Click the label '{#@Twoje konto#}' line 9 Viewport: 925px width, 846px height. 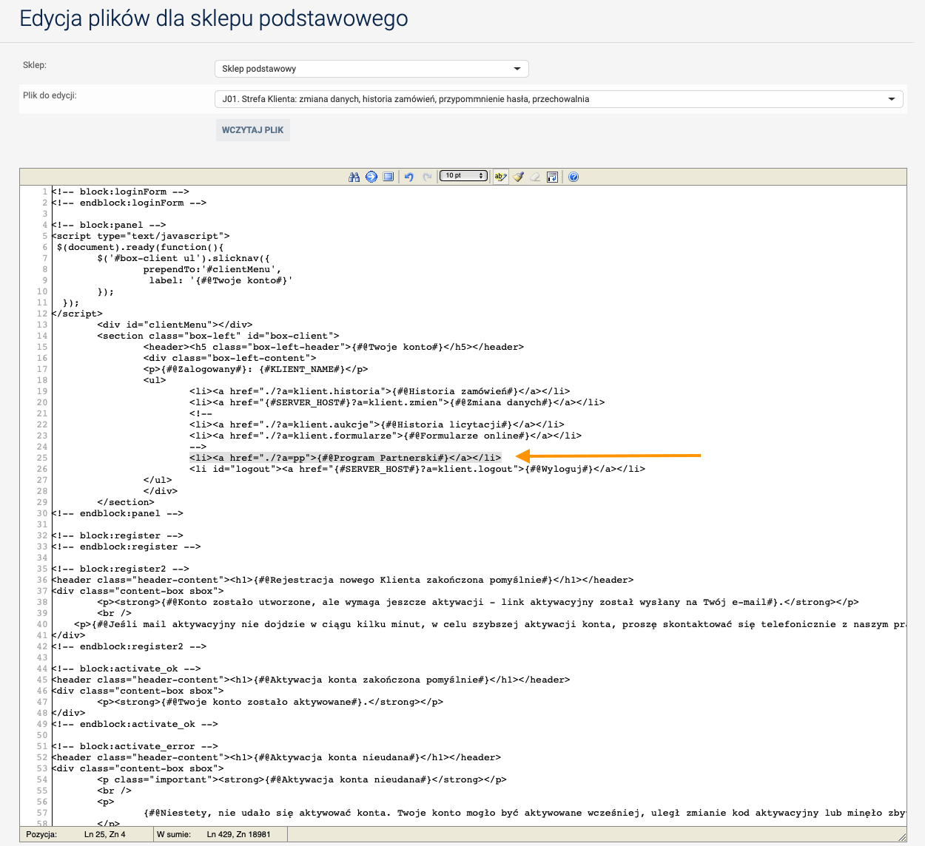[221, 280]
